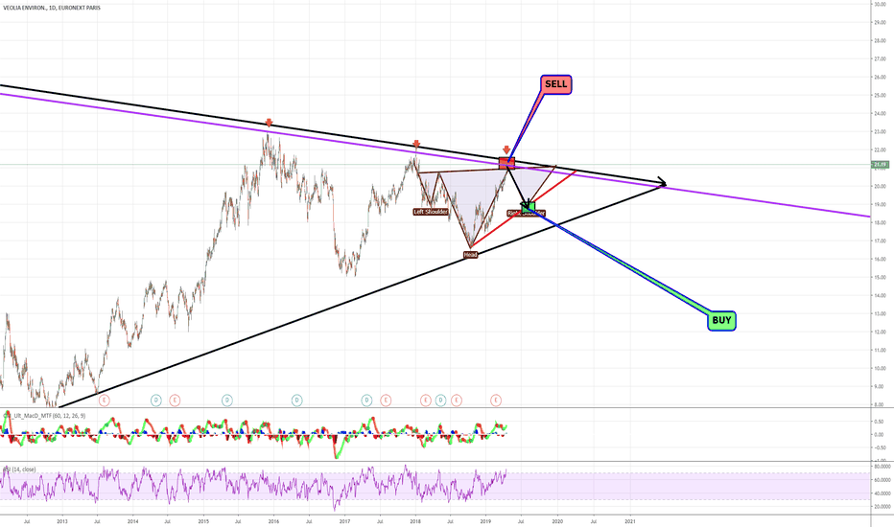894x527 pixels.
Task: Open the 2017 dividend D marker
Action: click(366, 401)
